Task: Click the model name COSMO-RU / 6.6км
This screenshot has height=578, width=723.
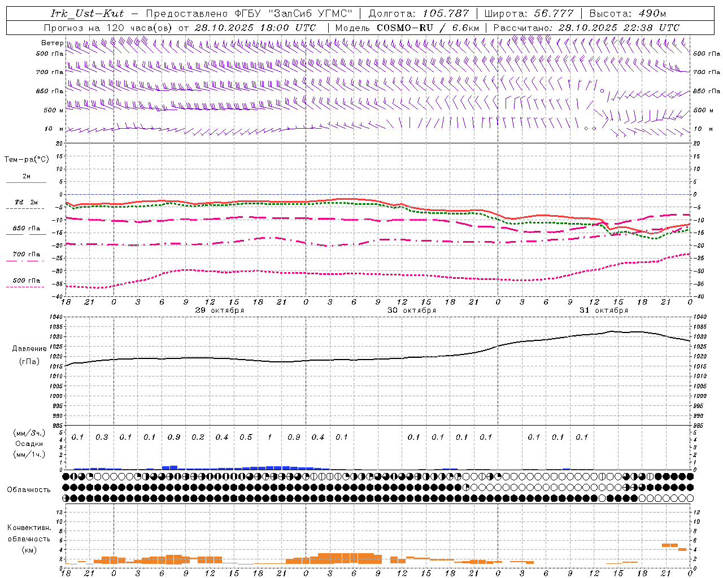Action: (x=428, y=28)
